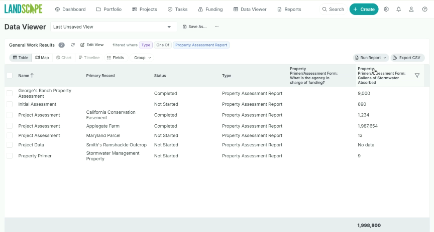Refresh the General Work Results list

tap(73, 45)
